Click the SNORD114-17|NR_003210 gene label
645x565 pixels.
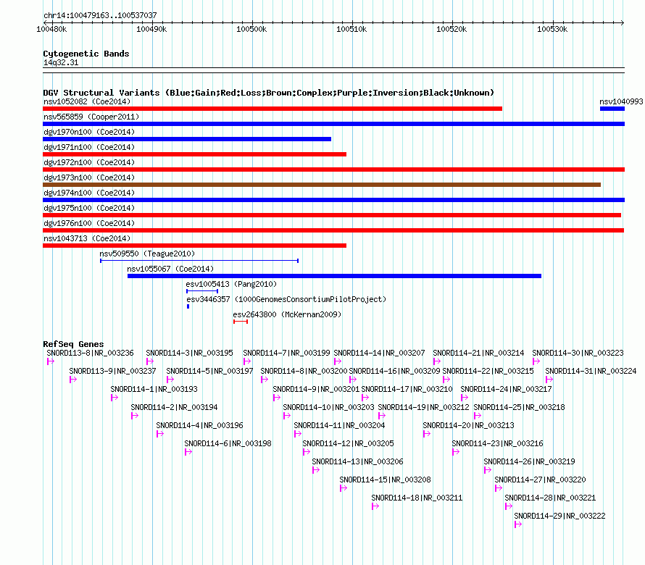point(407,389)
